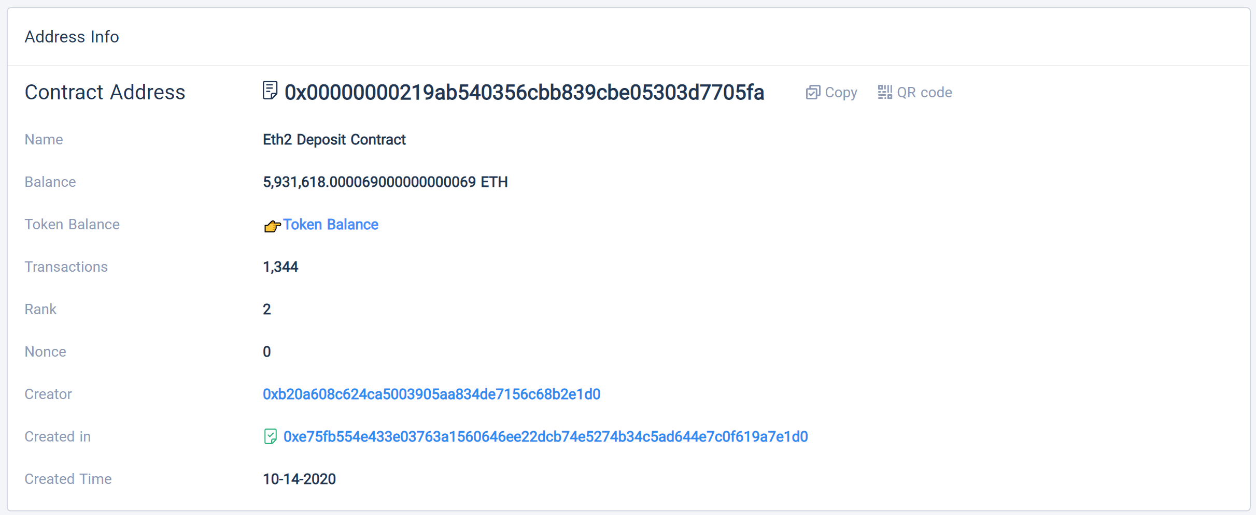The image size is (1256, 515).
Task: Click the Contract Address label
Action: (x=105, y=92)
